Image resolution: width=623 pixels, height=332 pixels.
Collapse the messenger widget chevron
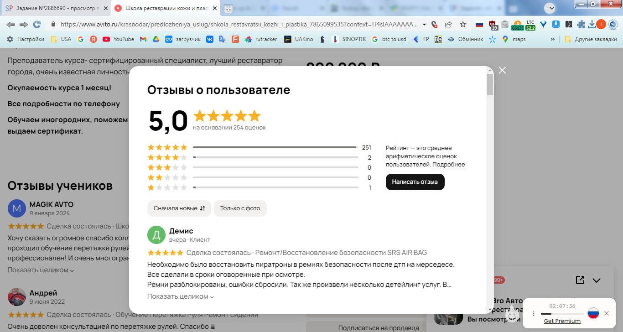point(596,280)
